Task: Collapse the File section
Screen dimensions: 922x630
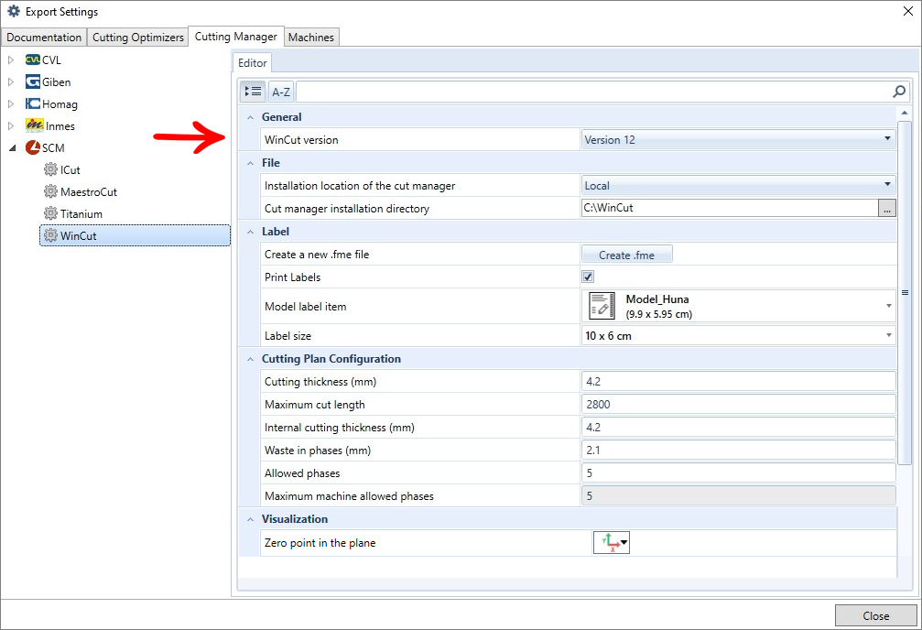Action: [251, 163]
